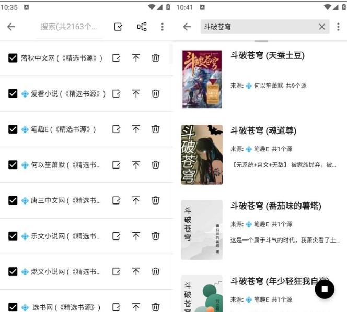The width and height of the screenshot is (347, 312).
Task: Tap the select-all checkbox icon in toolbar
Action: click(118, 27)
